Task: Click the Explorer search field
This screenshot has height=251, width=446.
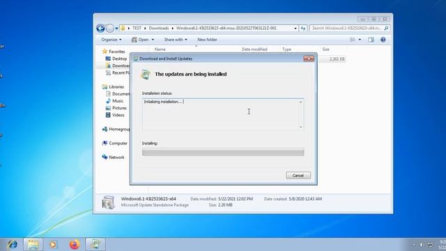Action: click(347, 28)
